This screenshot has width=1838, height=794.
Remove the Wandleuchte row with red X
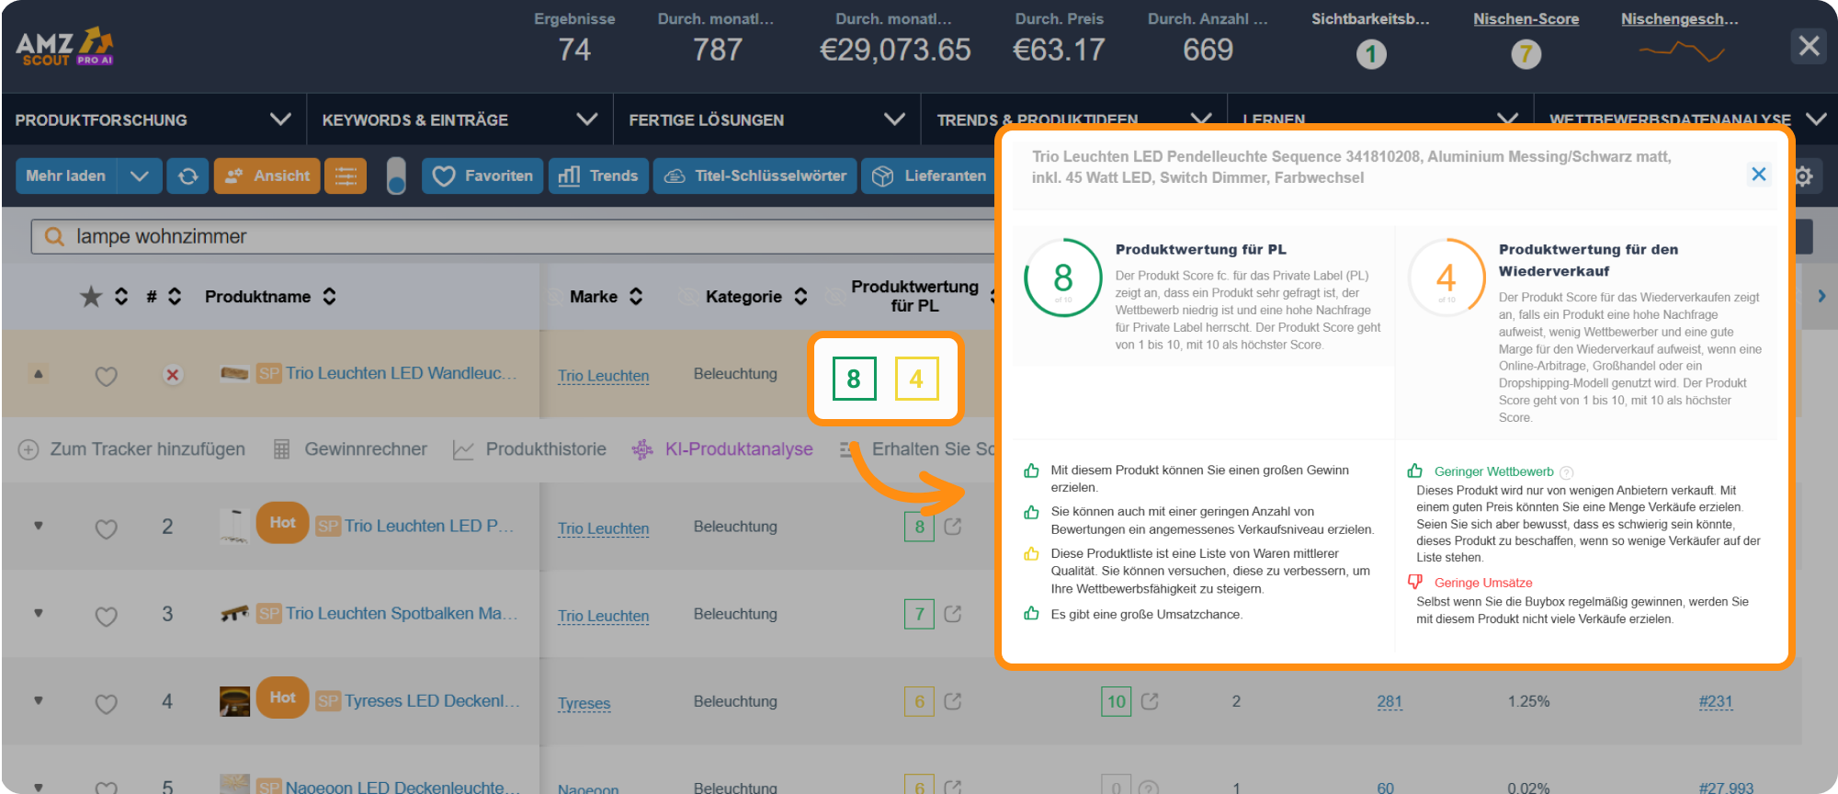click(173, 375)
